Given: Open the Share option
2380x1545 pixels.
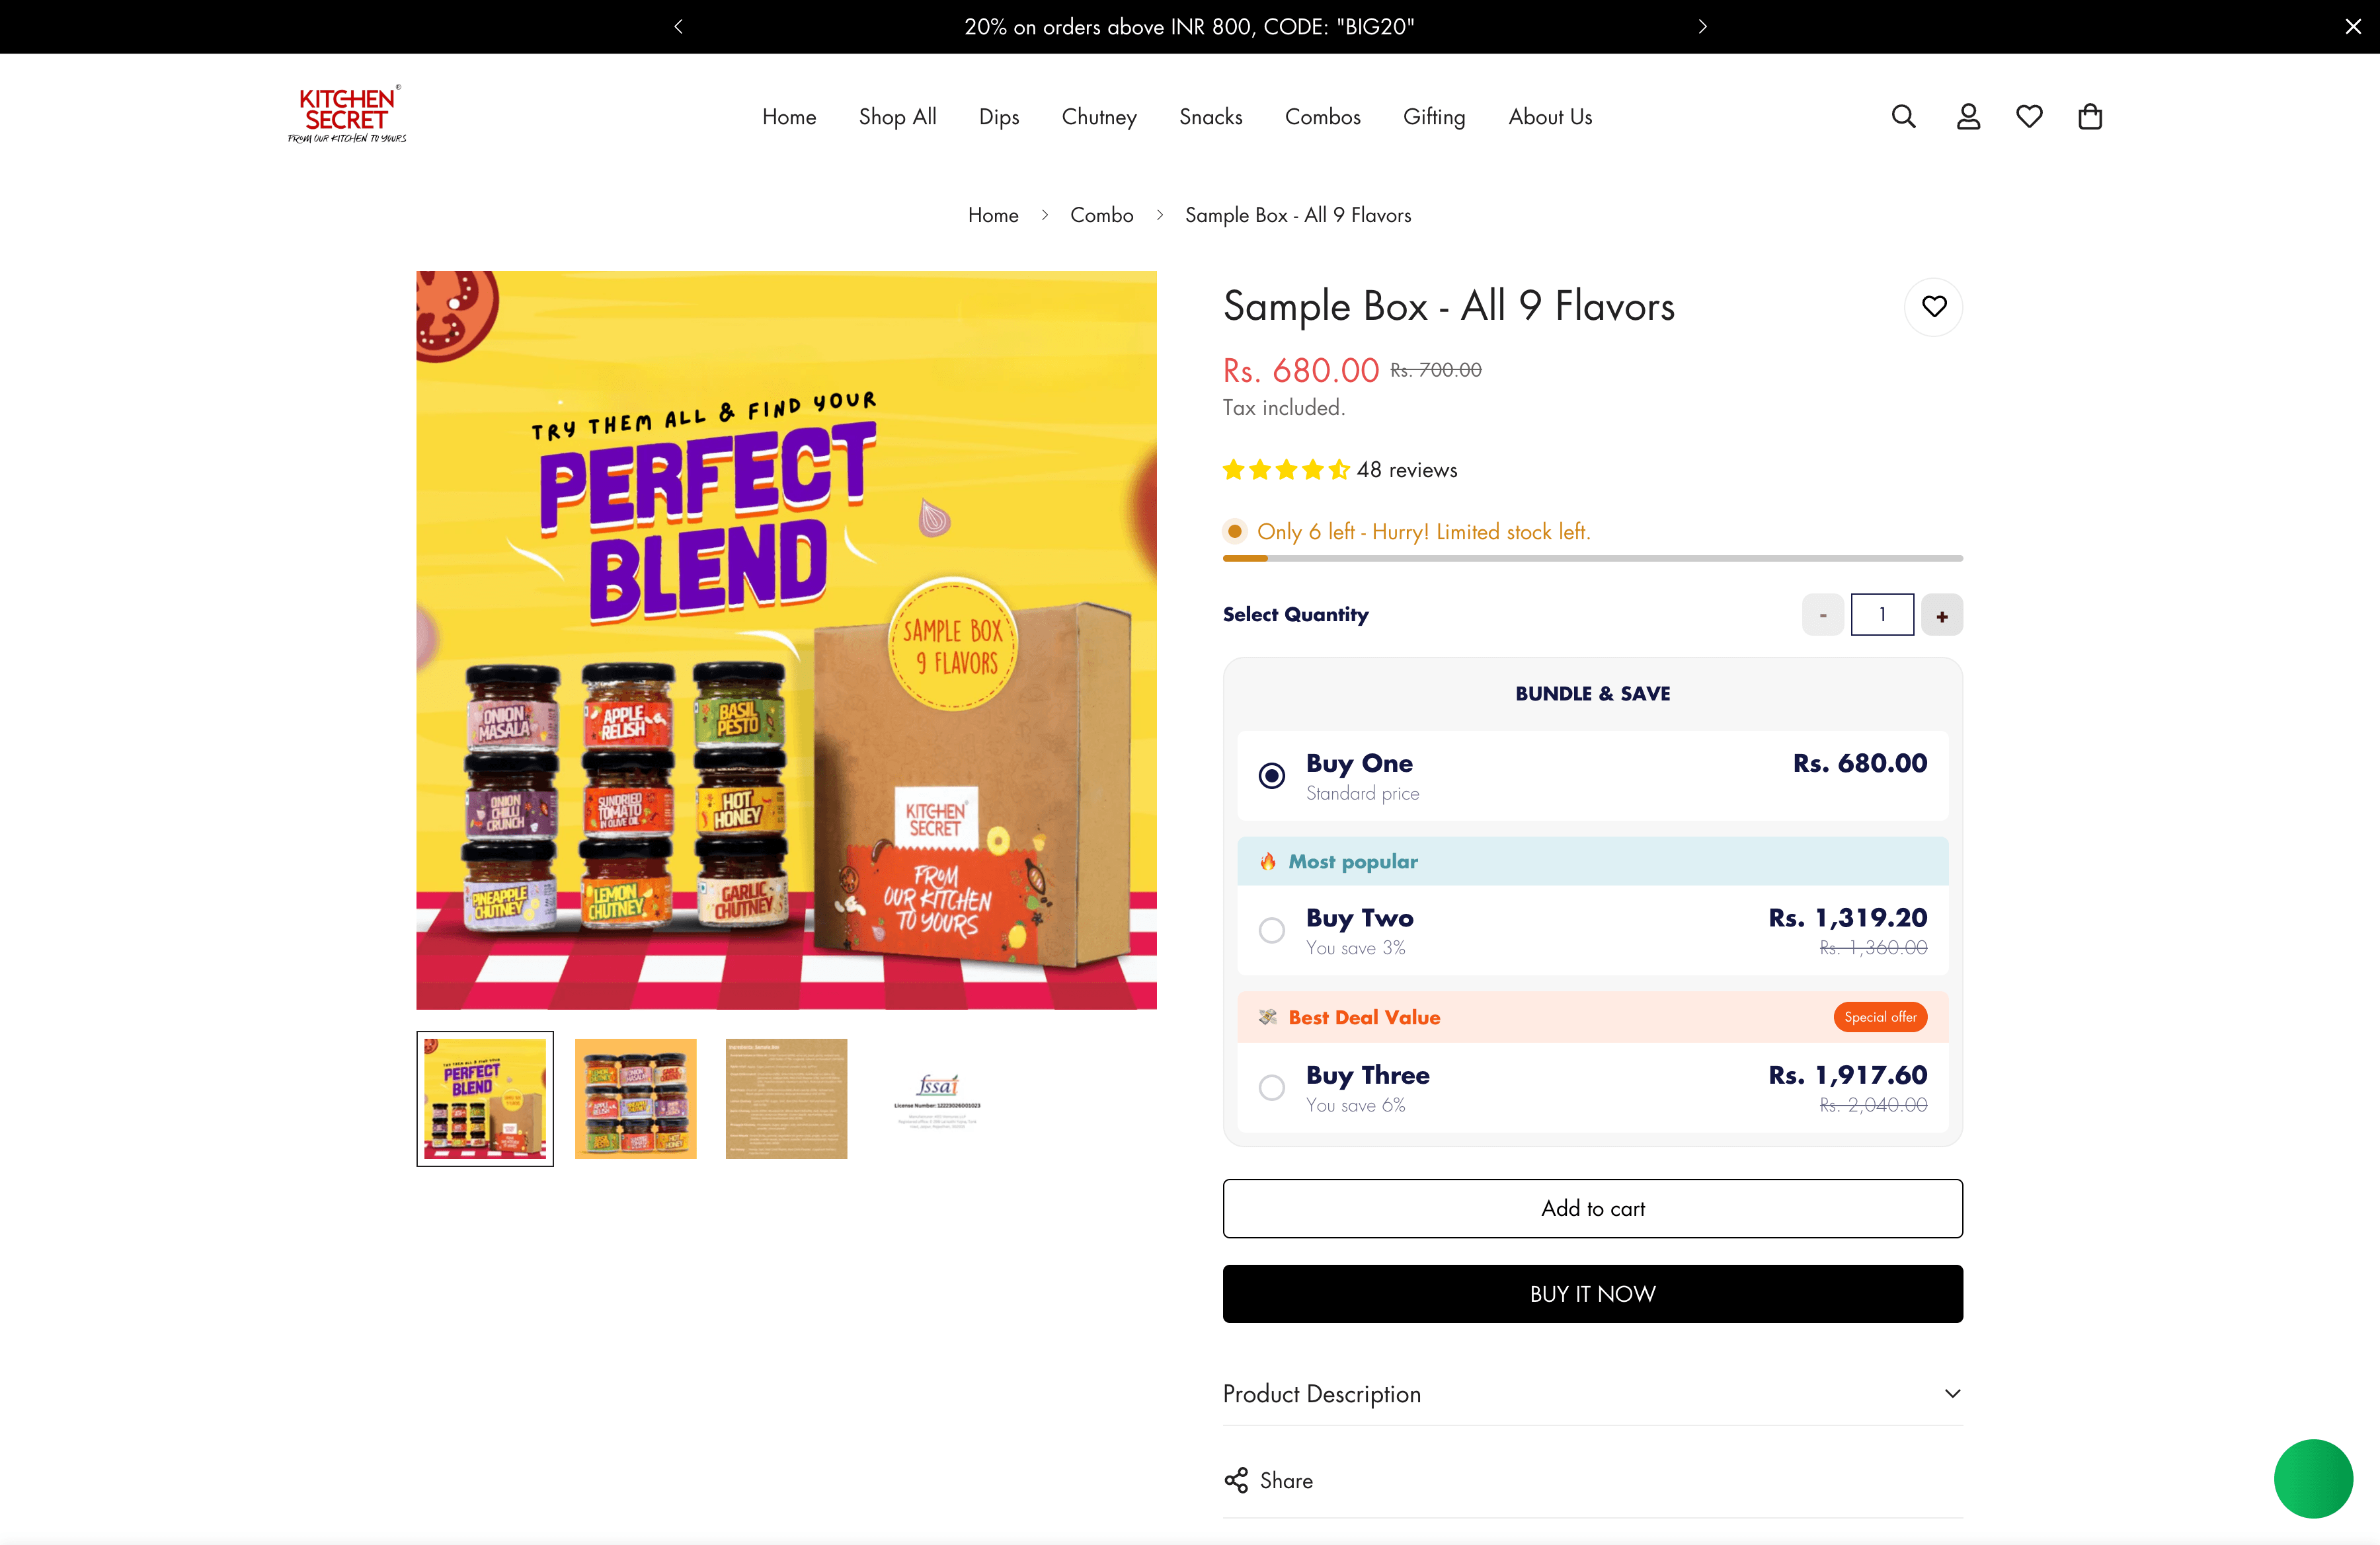Looking at the screenshot, I should [x=1267, y=1480].
